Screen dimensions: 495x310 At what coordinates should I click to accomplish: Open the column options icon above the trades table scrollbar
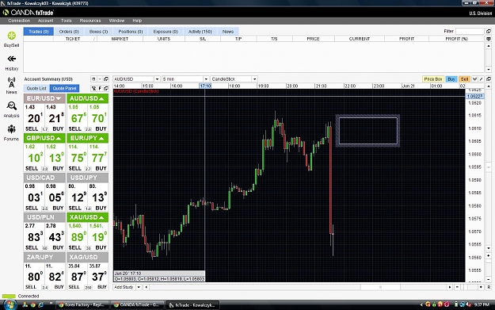(489, 39)
